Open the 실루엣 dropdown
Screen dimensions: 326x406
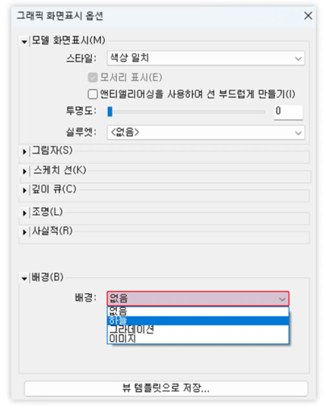pos(205,133)
